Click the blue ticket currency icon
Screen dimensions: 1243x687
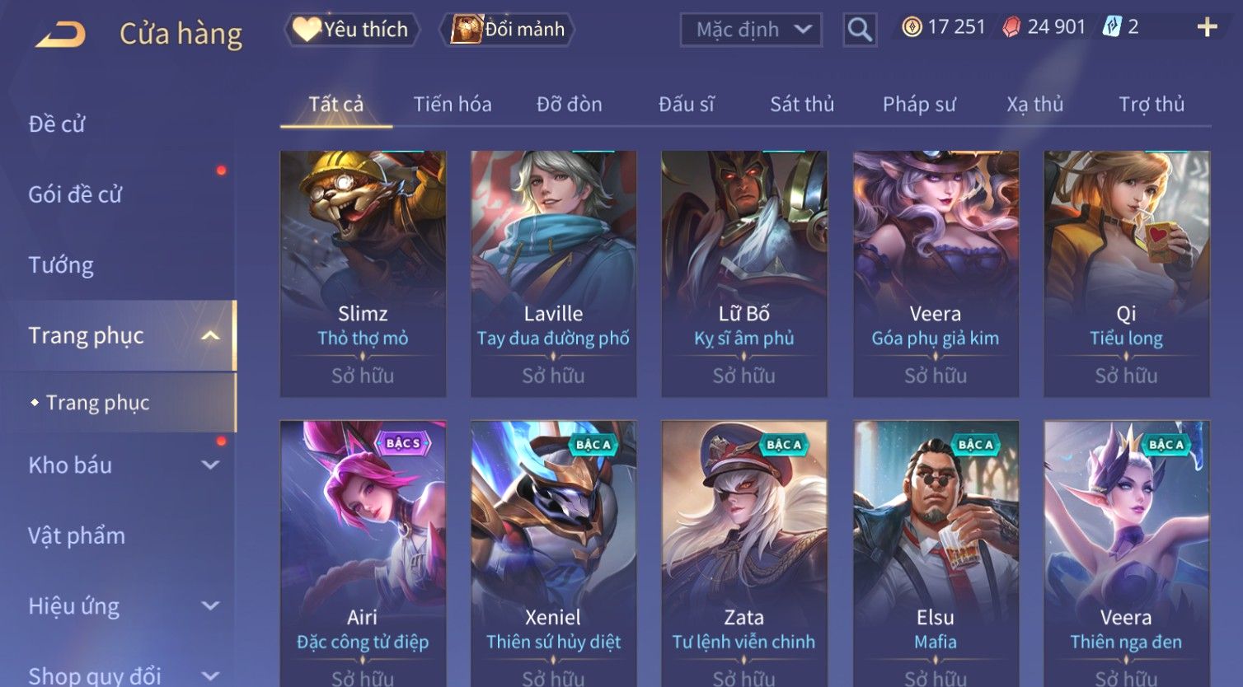click(1112, 27)
